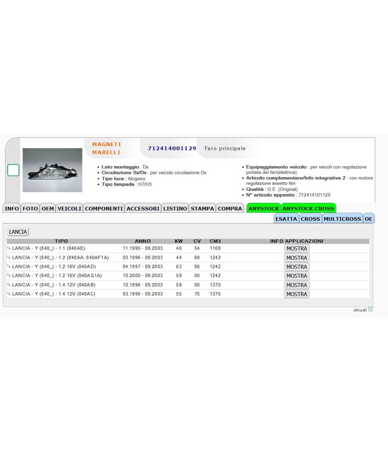Select the OEM tab
The width and height of the screenshot is (388, 453).
[x=47, y=208]
